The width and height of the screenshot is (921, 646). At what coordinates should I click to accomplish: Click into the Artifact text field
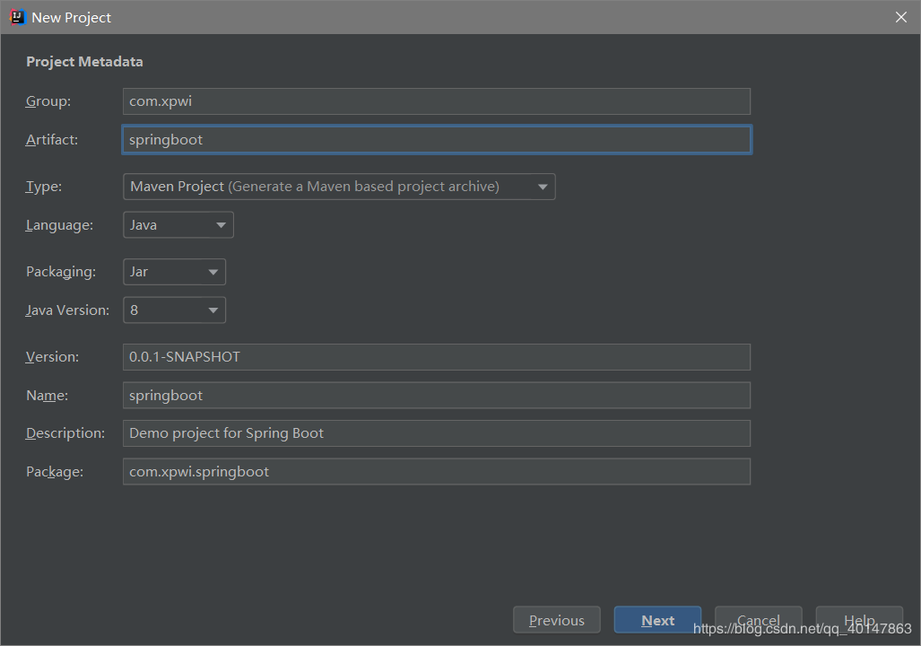436,140
